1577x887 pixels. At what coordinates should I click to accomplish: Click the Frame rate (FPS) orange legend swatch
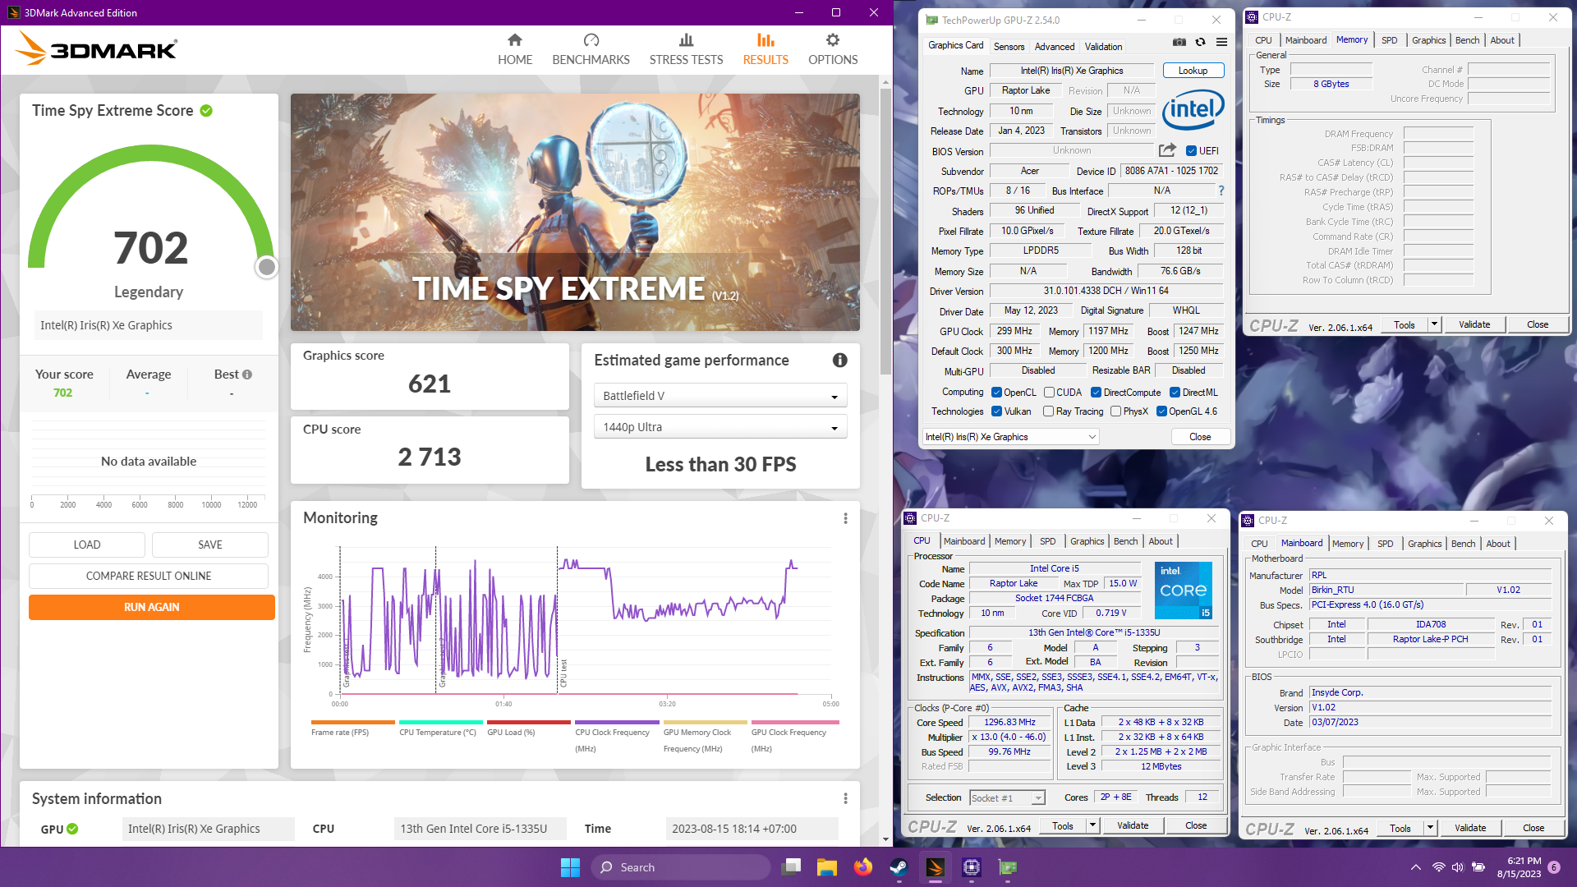(x=353, y=723)
